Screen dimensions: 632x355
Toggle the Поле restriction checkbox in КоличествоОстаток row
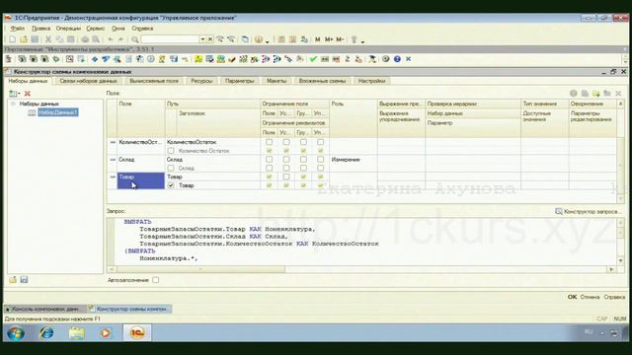[269, 142]
